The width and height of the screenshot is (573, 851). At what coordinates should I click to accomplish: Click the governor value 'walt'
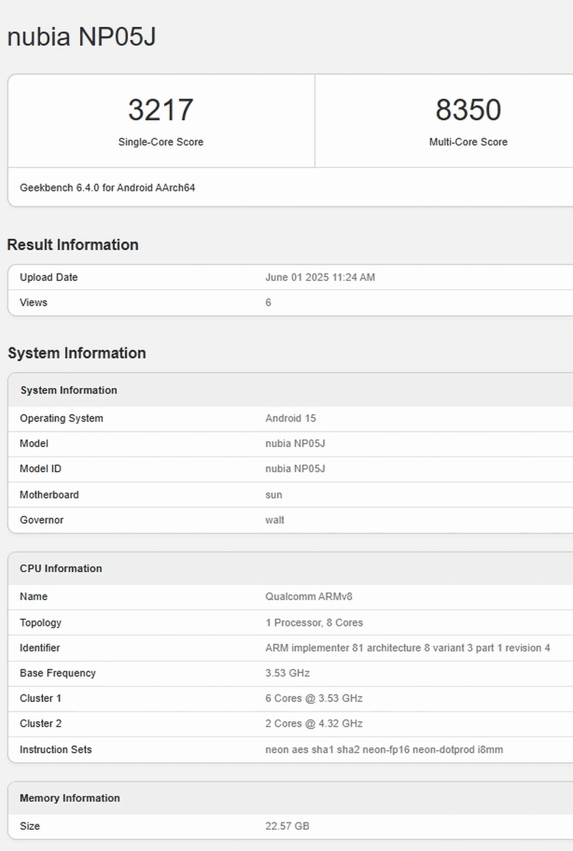point(275,520)
